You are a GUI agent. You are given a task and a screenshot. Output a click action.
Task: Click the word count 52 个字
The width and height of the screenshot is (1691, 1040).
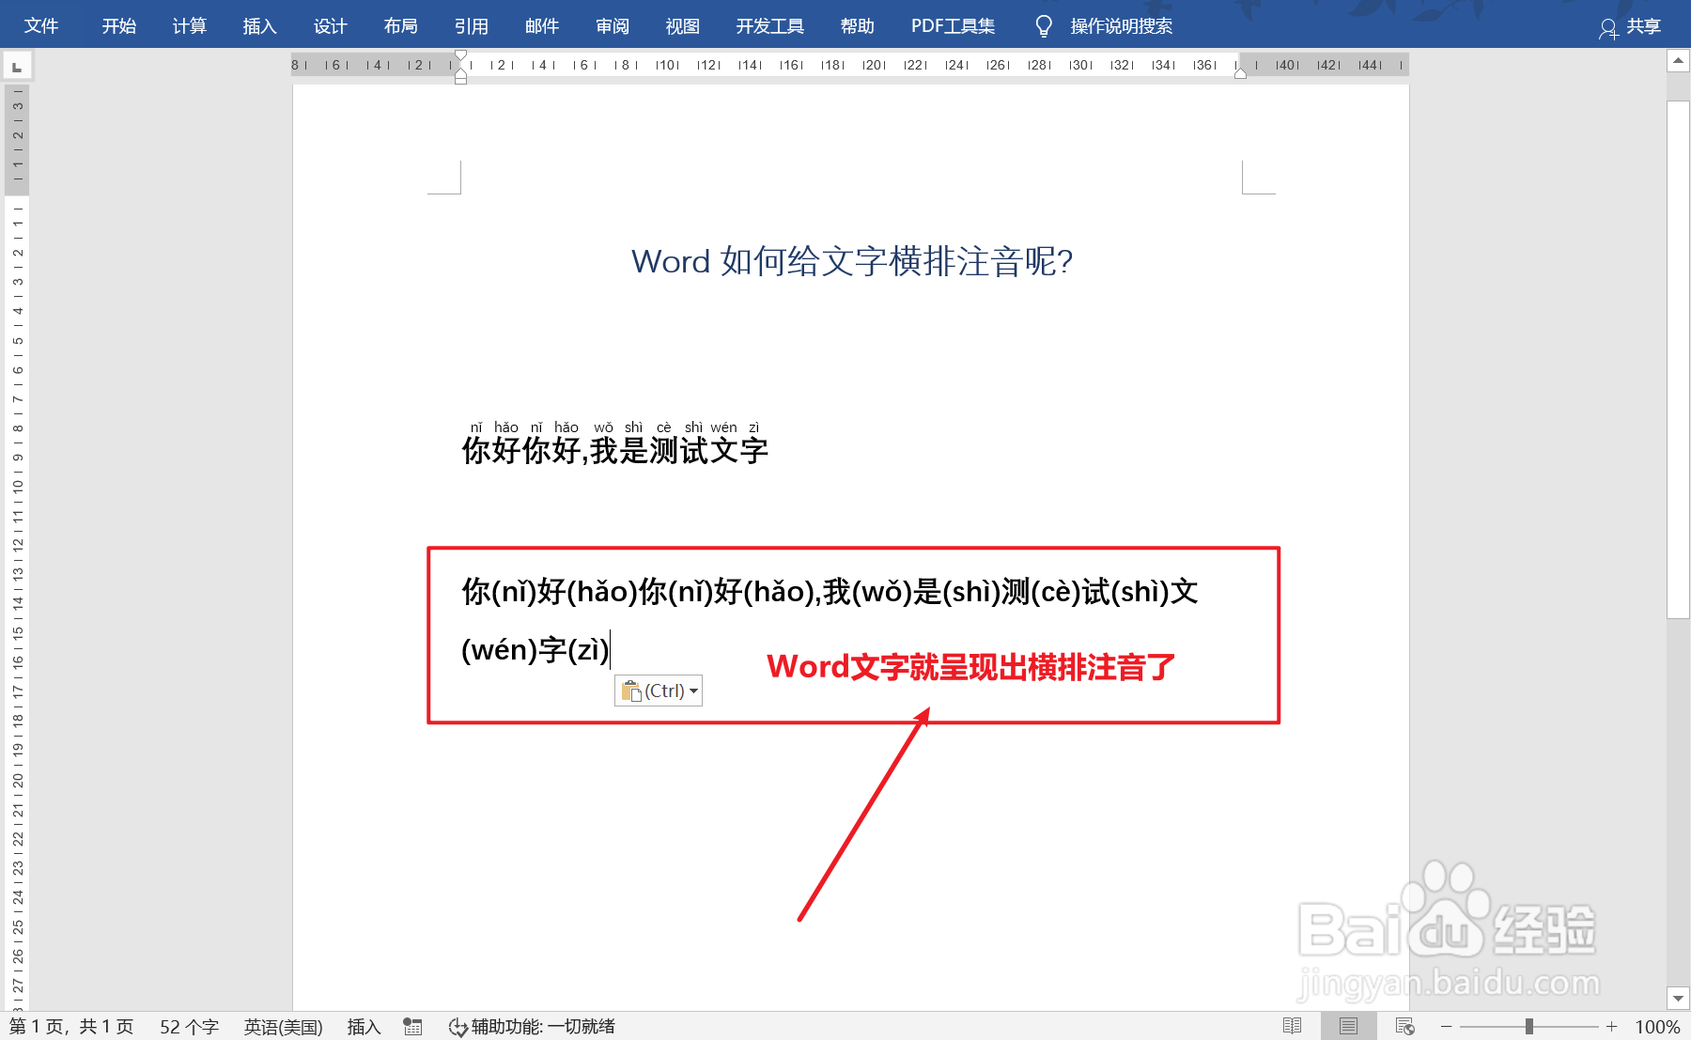tap(189, 1027)
